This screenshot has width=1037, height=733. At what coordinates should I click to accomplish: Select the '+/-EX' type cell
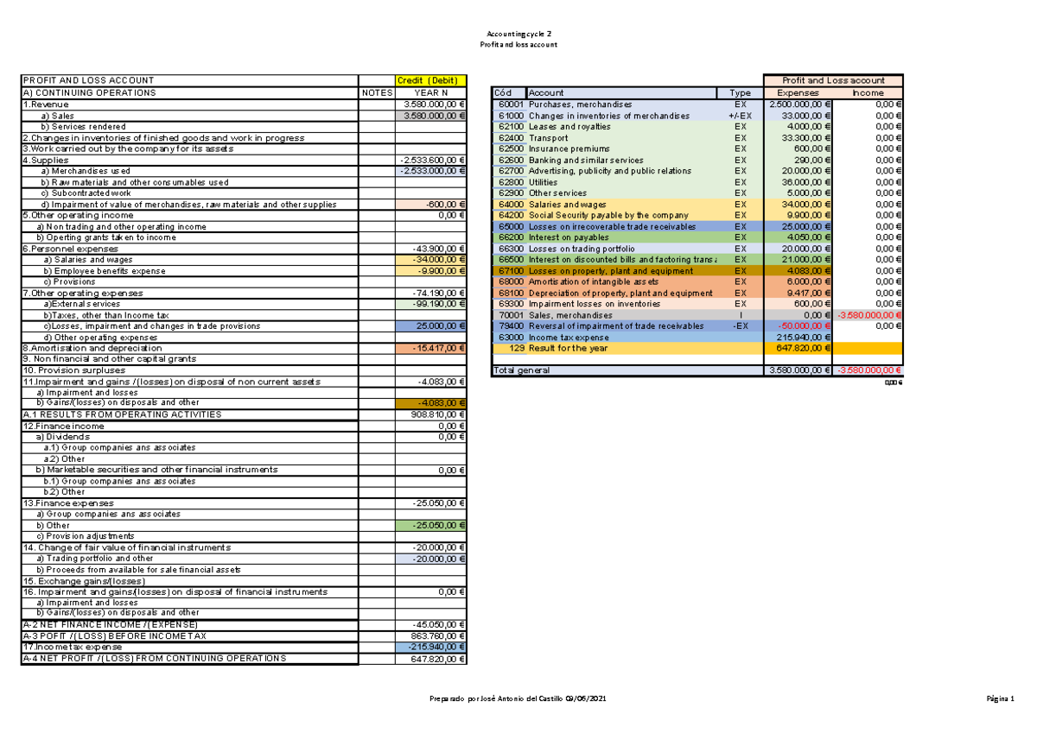point(740,115)
